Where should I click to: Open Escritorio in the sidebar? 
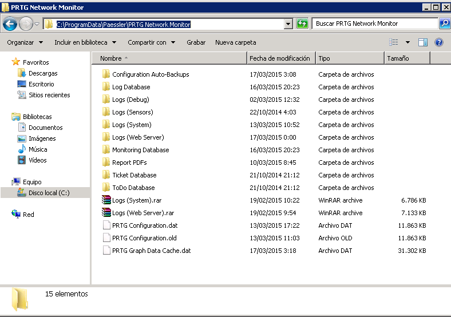pyautogui.click(x=41, y=84)
